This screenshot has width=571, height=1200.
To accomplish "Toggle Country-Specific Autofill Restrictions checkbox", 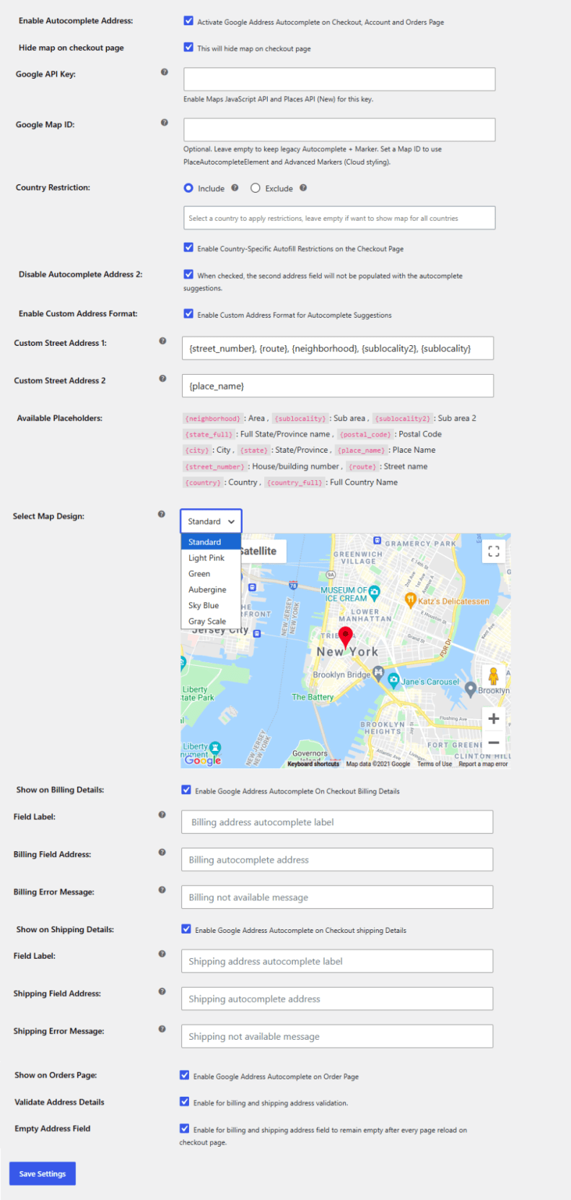I will (188, 247).
